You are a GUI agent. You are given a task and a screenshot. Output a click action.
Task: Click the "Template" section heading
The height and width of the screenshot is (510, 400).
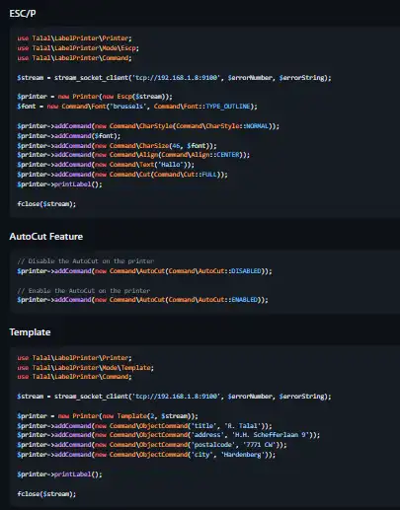[30, 332]
